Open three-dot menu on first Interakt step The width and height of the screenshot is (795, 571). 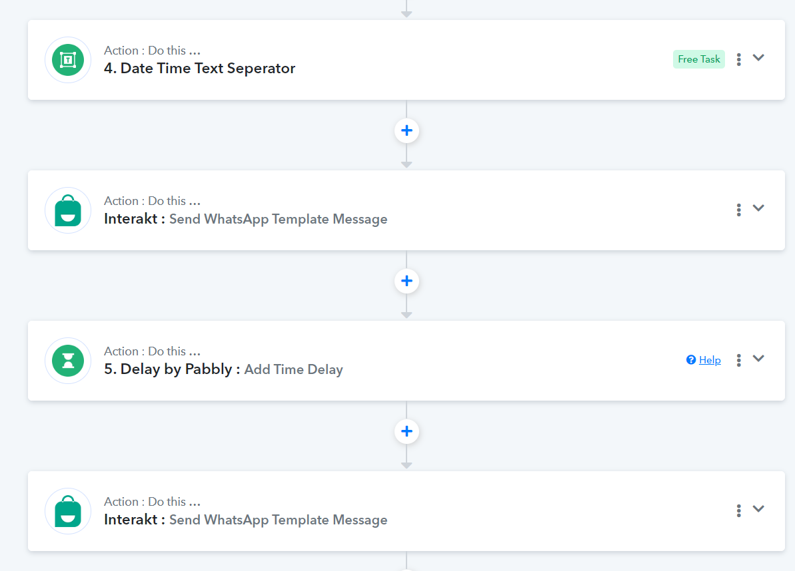[x=739, y=210]
